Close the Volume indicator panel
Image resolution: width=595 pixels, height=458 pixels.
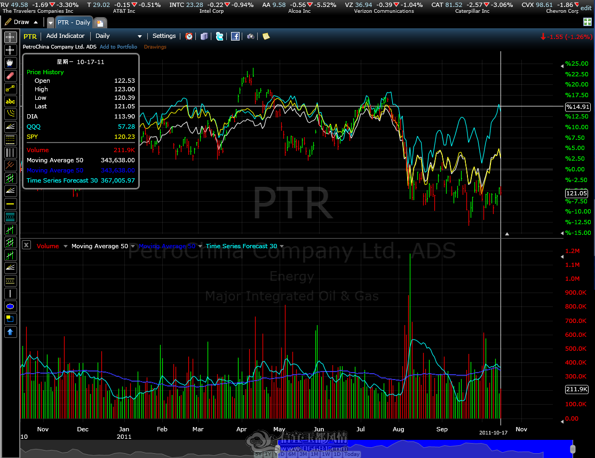click(x=26, y=245)
